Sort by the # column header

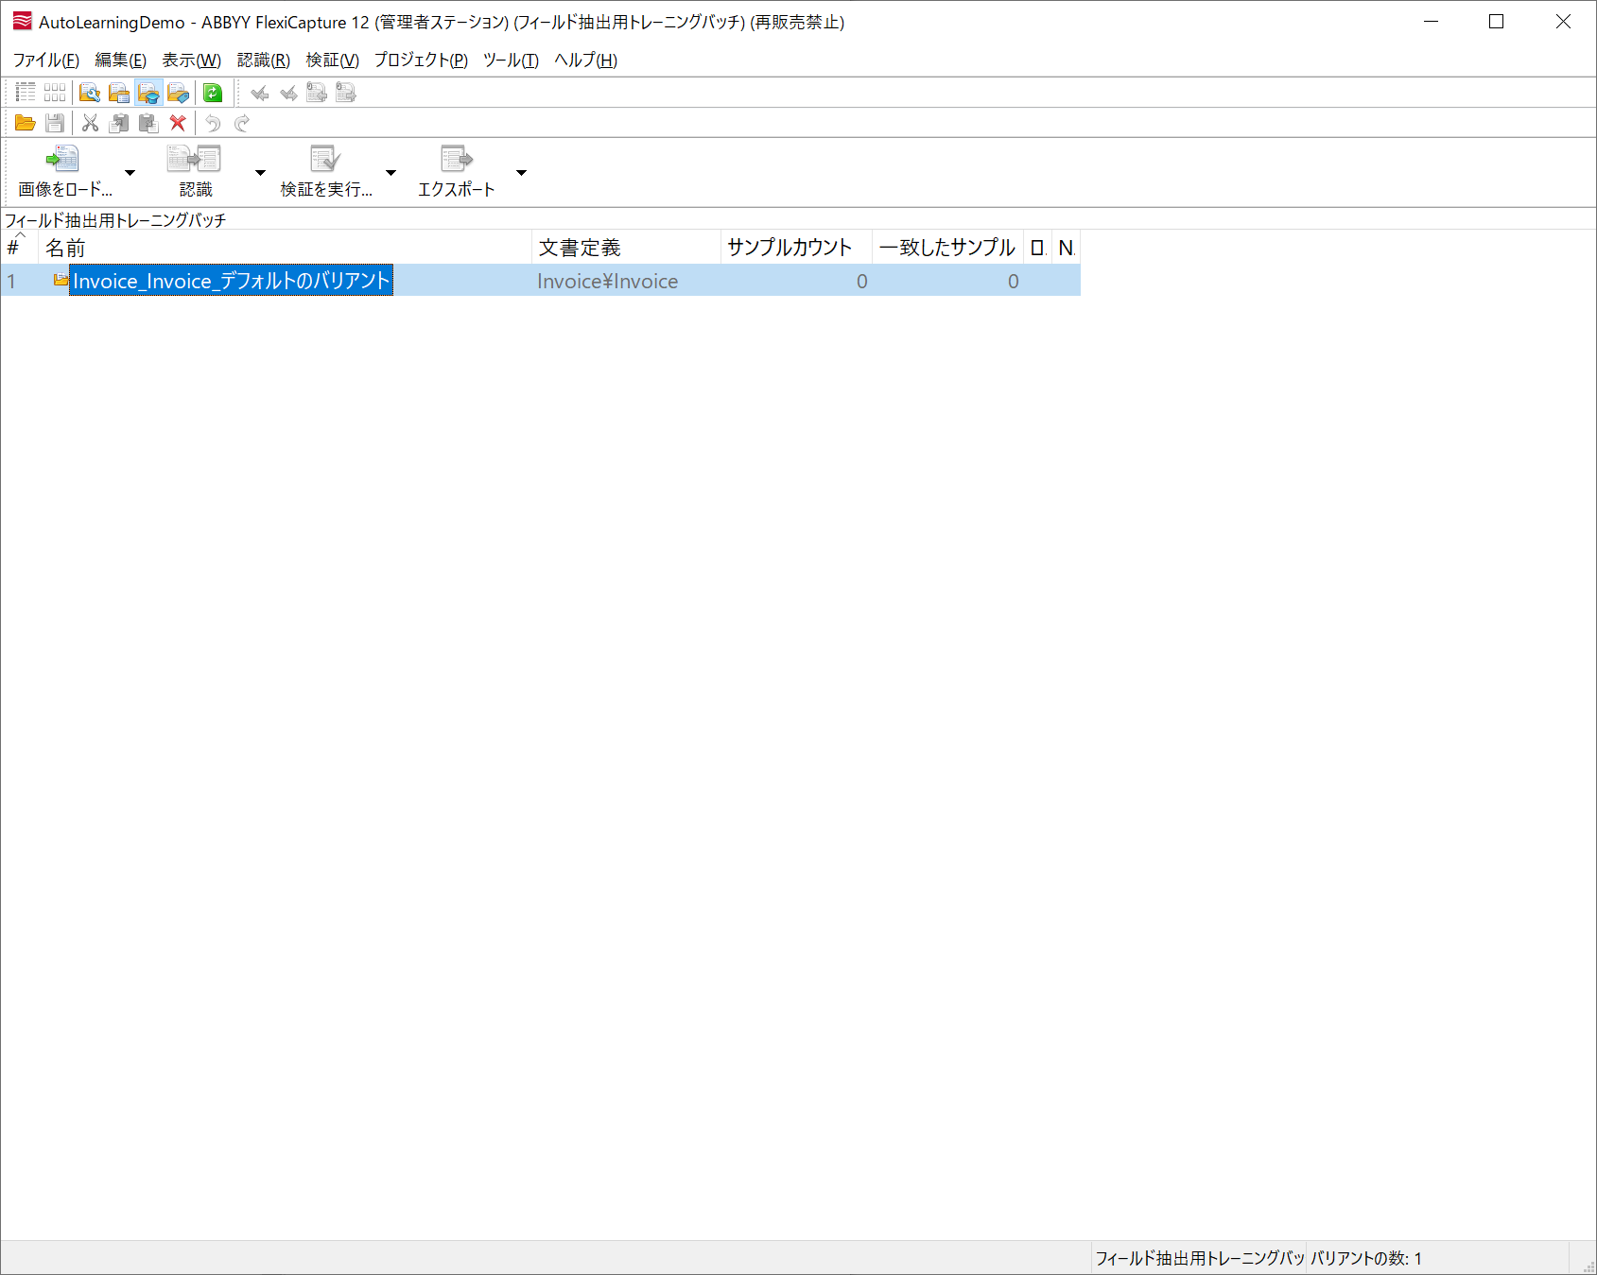[19, 248]
